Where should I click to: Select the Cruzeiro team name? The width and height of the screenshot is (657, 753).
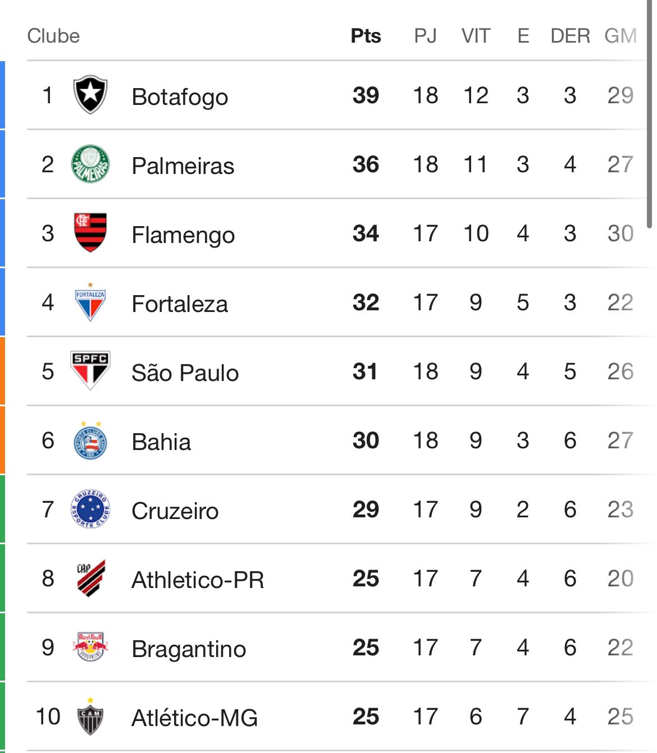[175, 511]
